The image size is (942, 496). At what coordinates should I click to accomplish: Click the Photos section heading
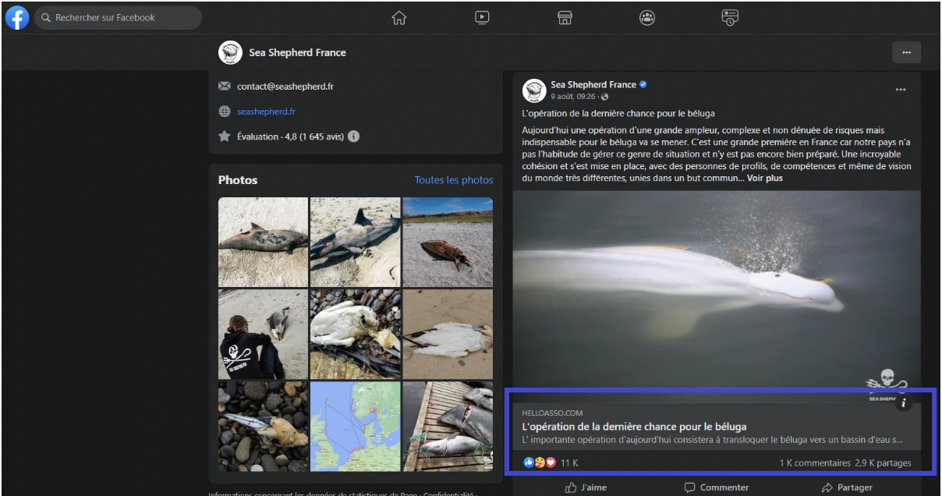pyautogui.click(x=238, y=180)
